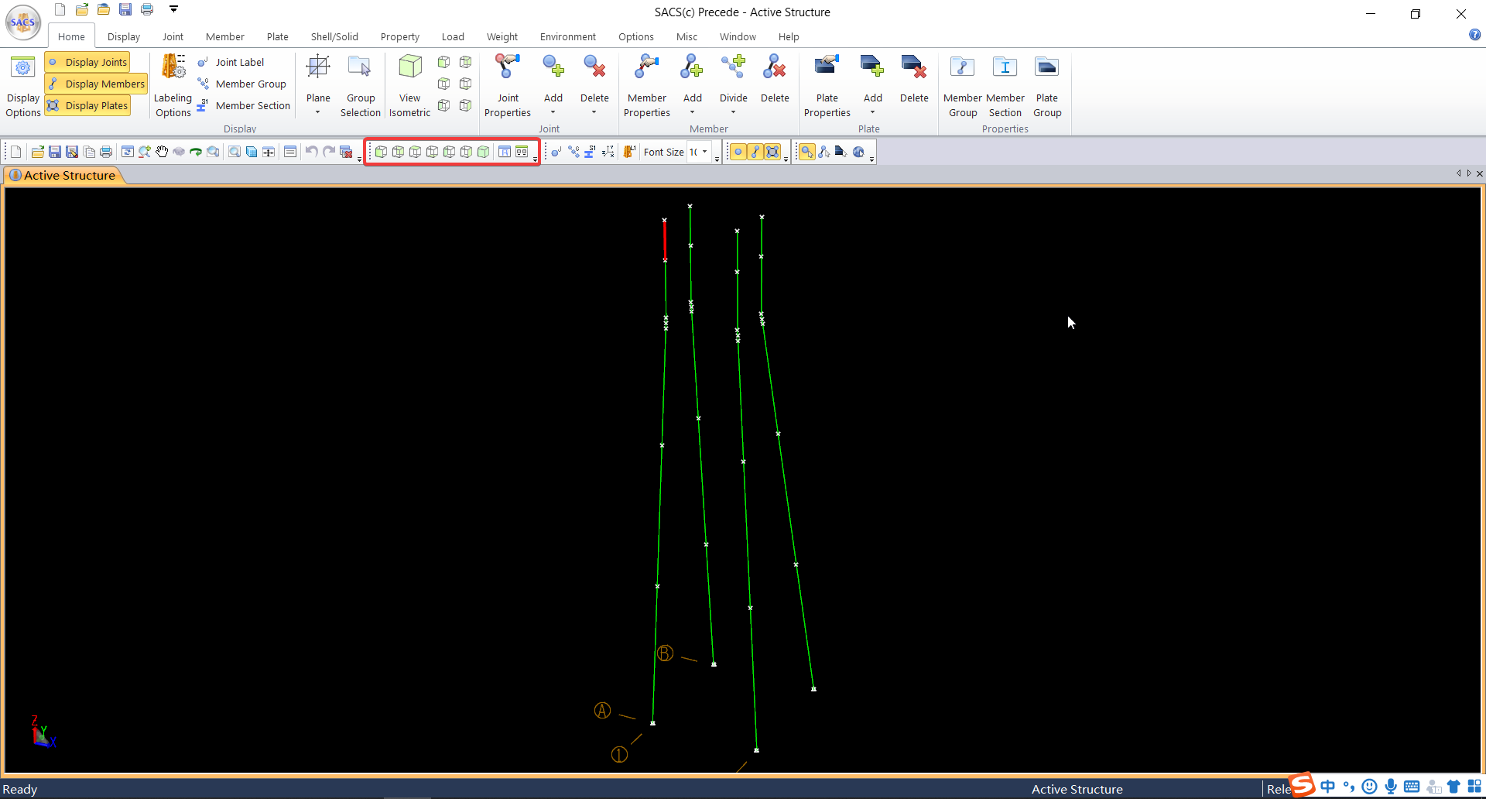The height and width of the screenshot is (799, 1486).
Task: Expand the Plane dropdown arrow
Action: [317, 112]
